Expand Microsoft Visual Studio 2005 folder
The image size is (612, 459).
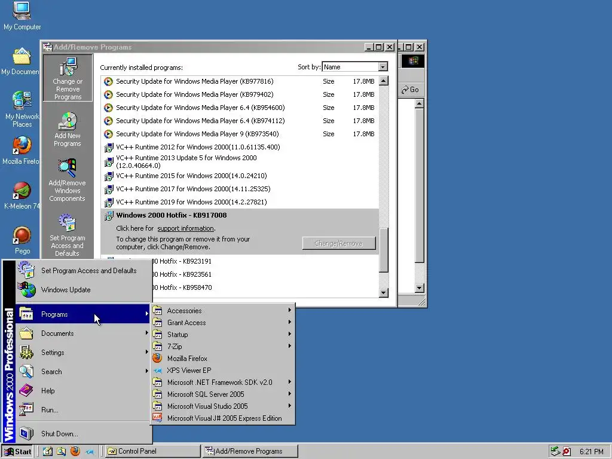(x=222, y=406)
